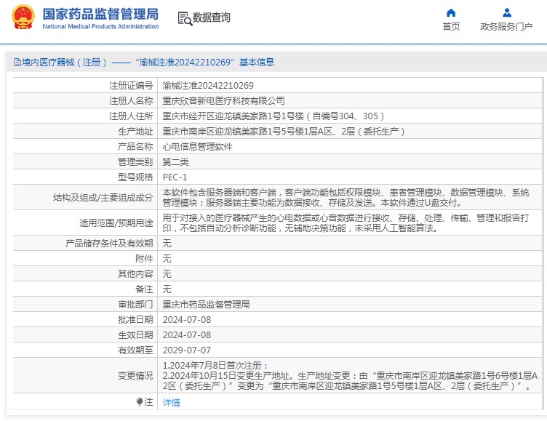Click the national emblem logo
Screen dimensions: 547x421
(23, 17)
